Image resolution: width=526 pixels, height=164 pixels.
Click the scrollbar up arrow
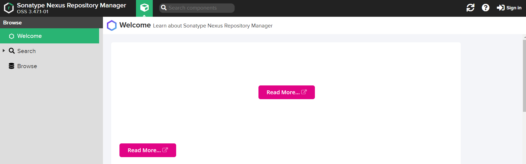(x=525, y=37)
